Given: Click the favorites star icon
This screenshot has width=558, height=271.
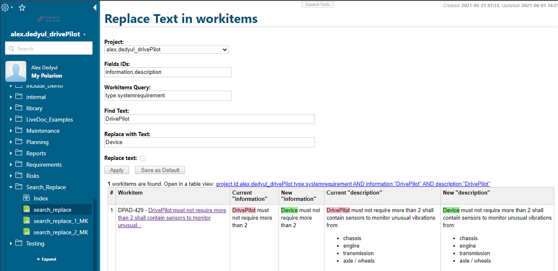Looking at the screenshot, I should click(x=22, y=8).
